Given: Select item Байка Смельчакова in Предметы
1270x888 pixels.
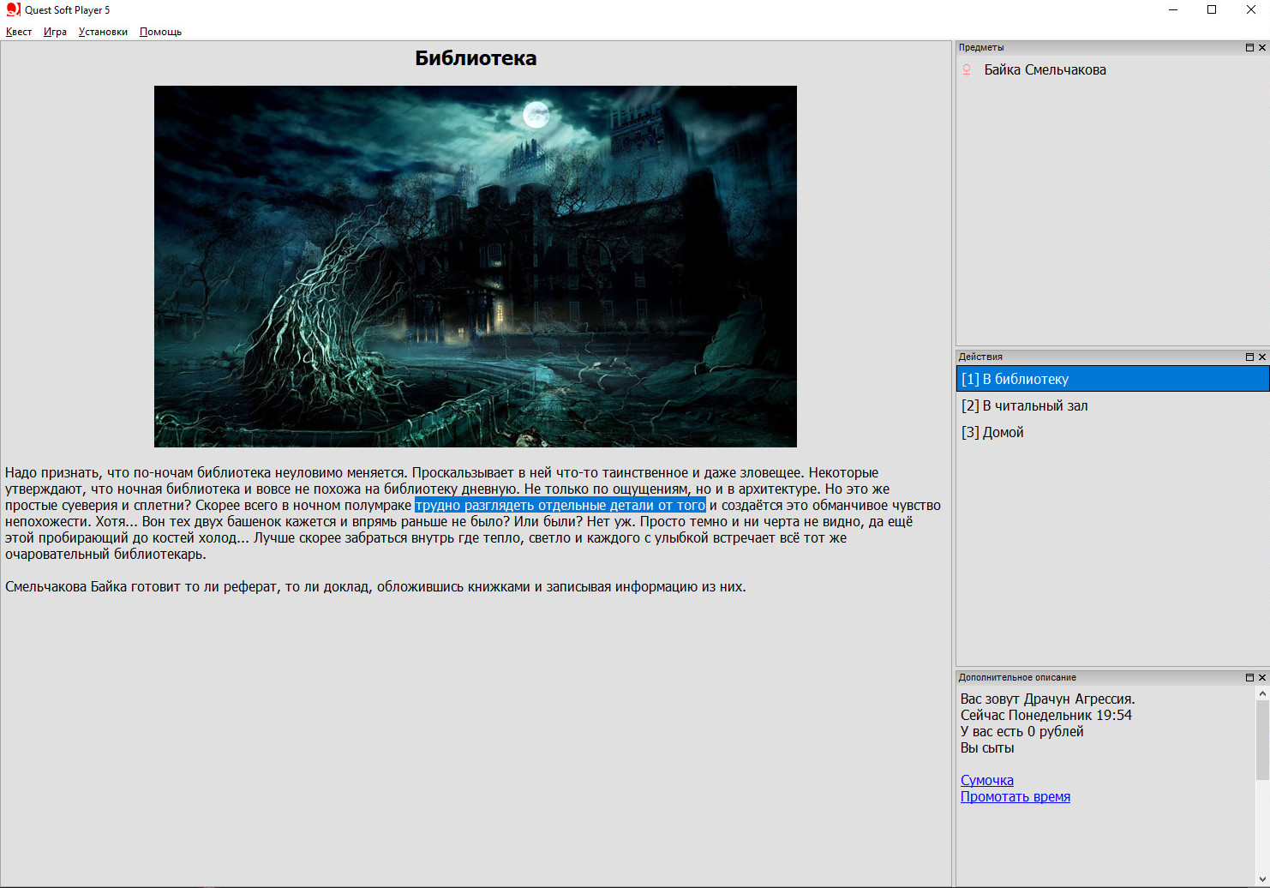Looking at the screenshot, I should click(1045, 70).
